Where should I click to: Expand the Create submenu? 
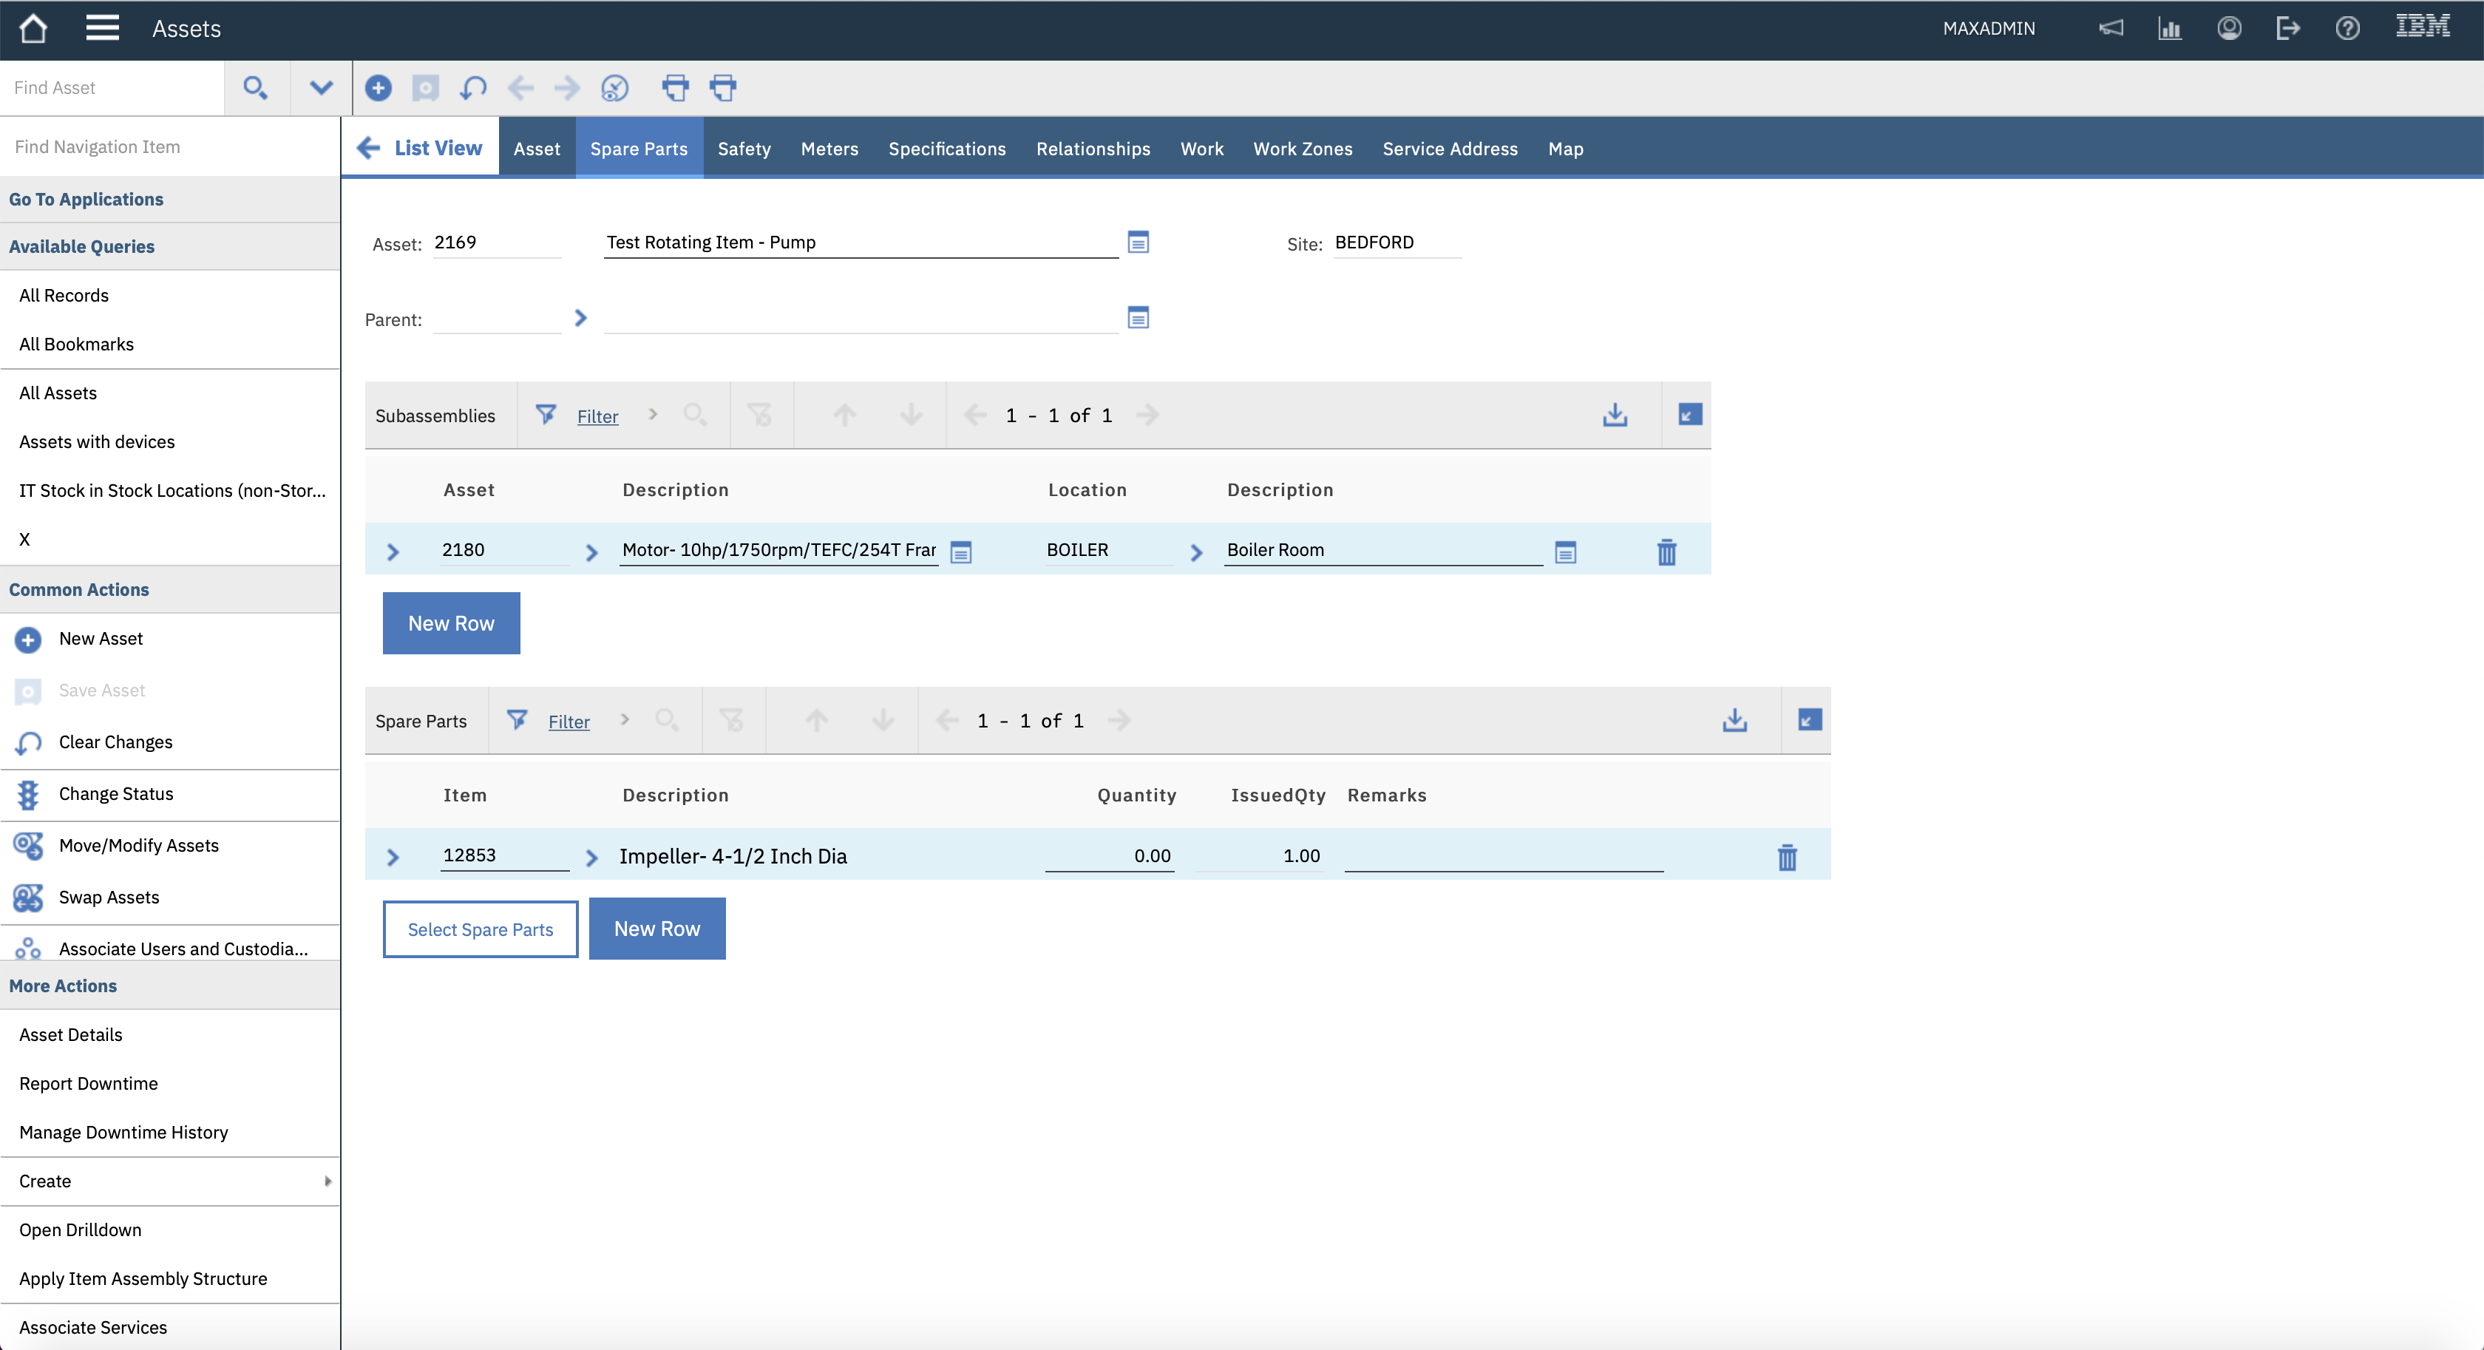pos(327,1181)
